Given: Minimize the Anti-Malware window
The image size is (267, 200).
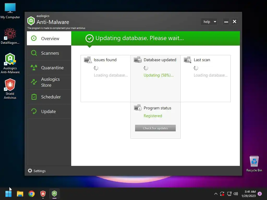Looking at the screenshot, I should [x=226, y=22].
